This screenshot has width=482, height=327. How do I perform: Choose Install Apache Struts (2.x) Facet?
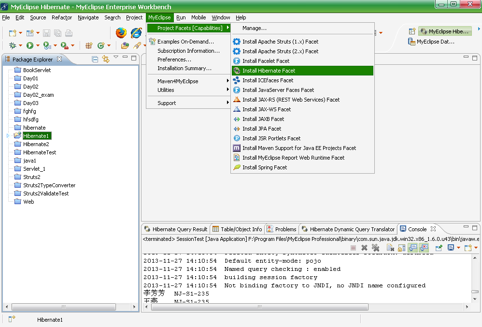pyautogui.click(x=302, y=51)
